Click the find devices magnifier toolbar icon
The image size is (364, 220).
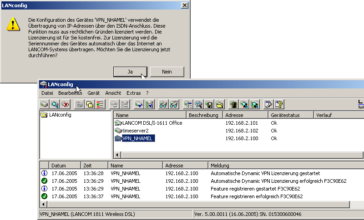[55, 104]
